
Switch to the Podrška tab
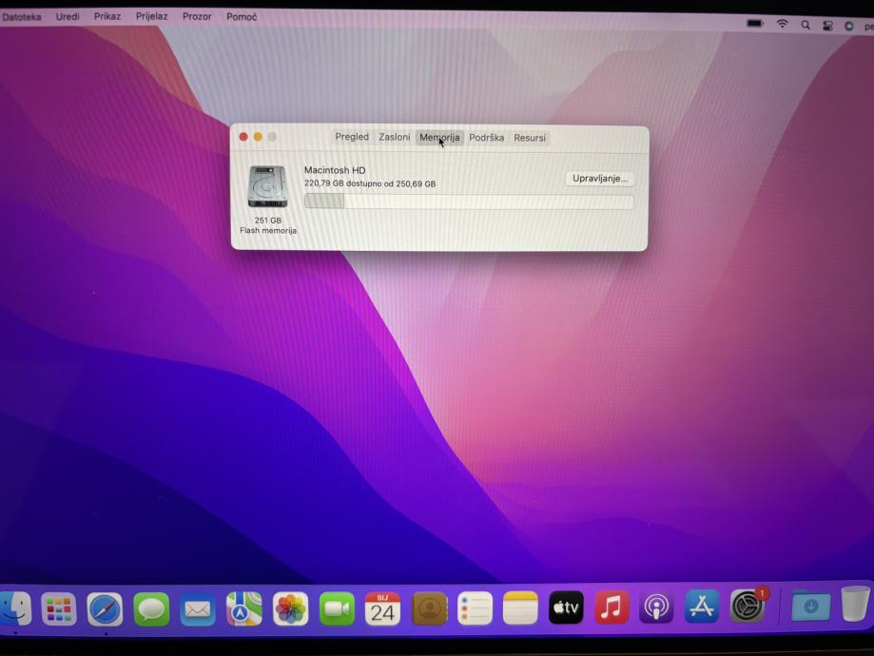pyautogui.click(x=486, y=138)
